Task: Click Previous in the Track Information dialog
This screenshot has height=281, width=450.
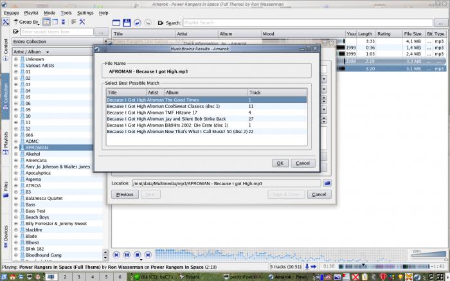Action: (125, 195)
